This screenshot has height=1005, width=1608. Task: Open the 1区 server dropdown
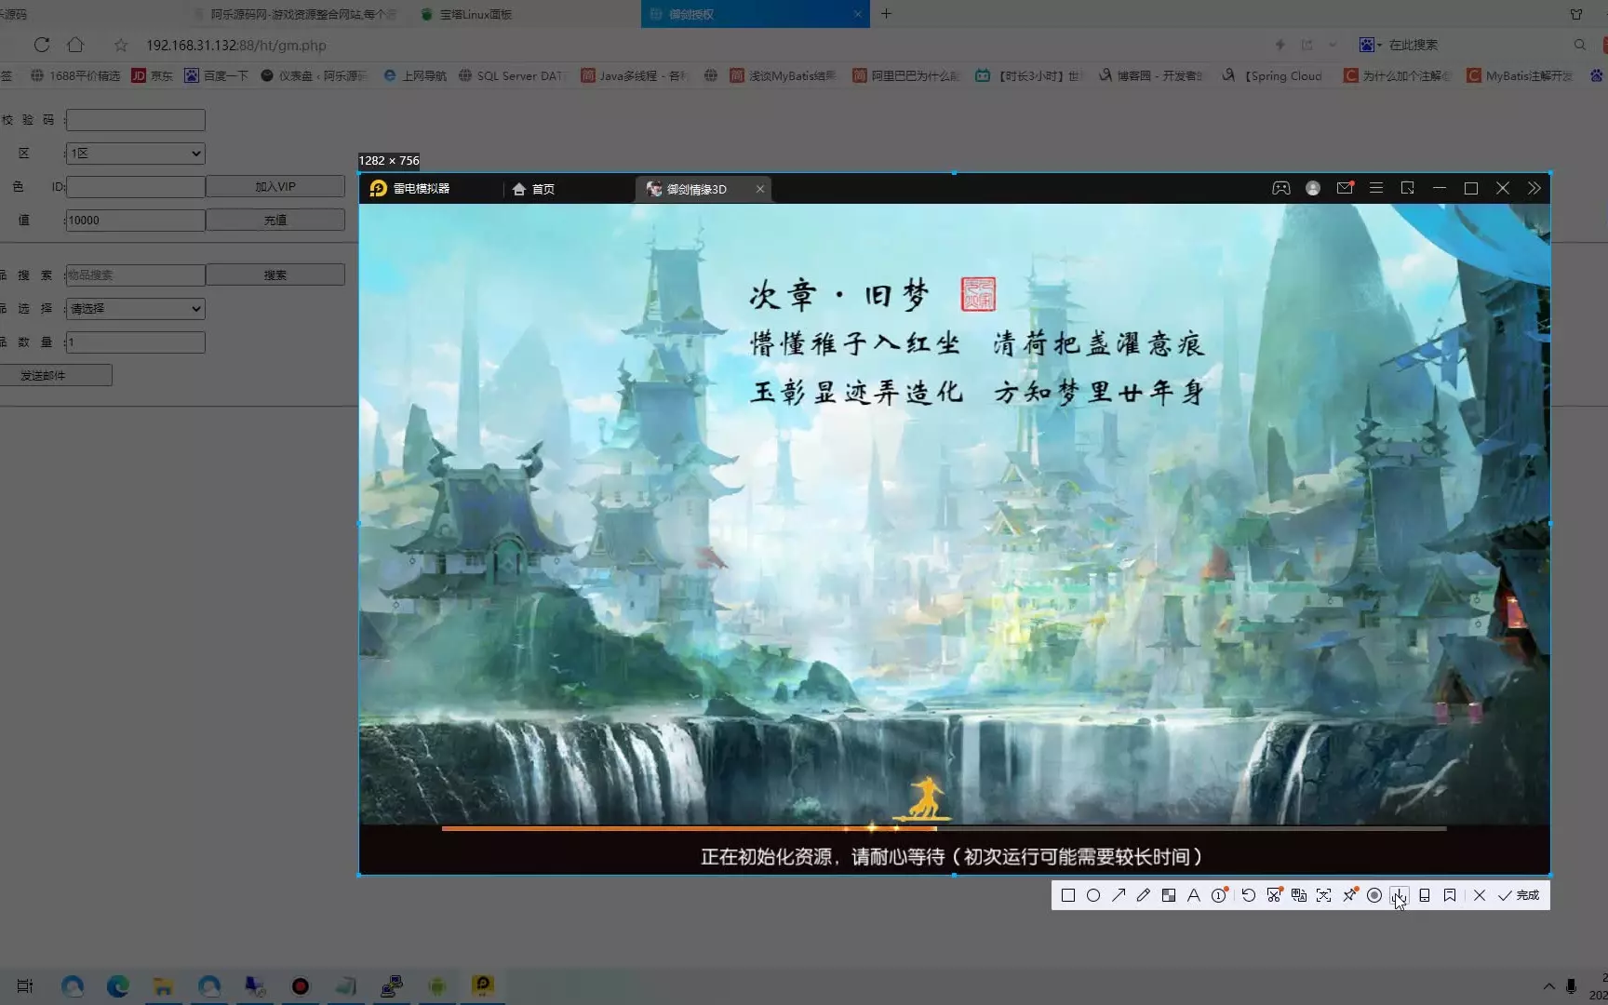(x=136, y=154)
